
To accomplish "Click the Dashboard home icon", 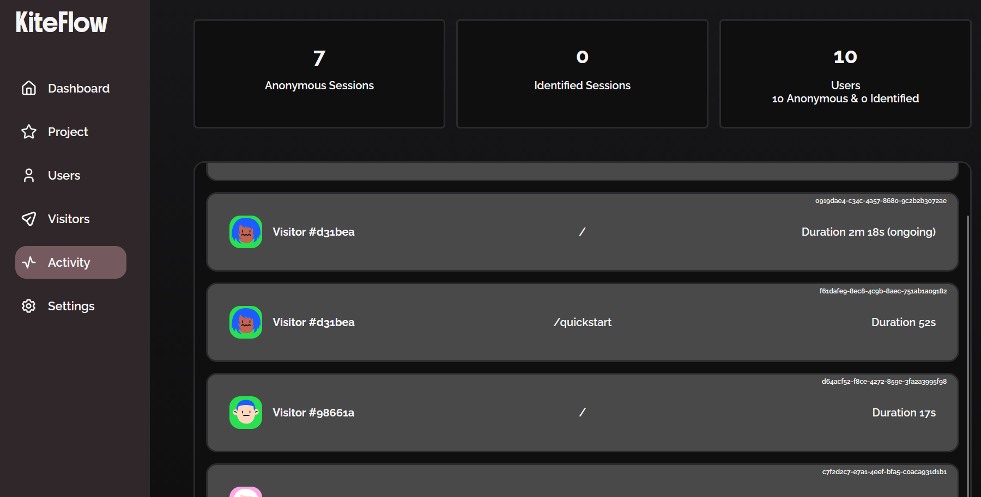I will [29, 88].
